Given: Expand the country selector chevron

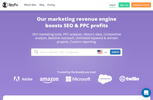Looking at the screenshot, I should (x=106, y=52).
